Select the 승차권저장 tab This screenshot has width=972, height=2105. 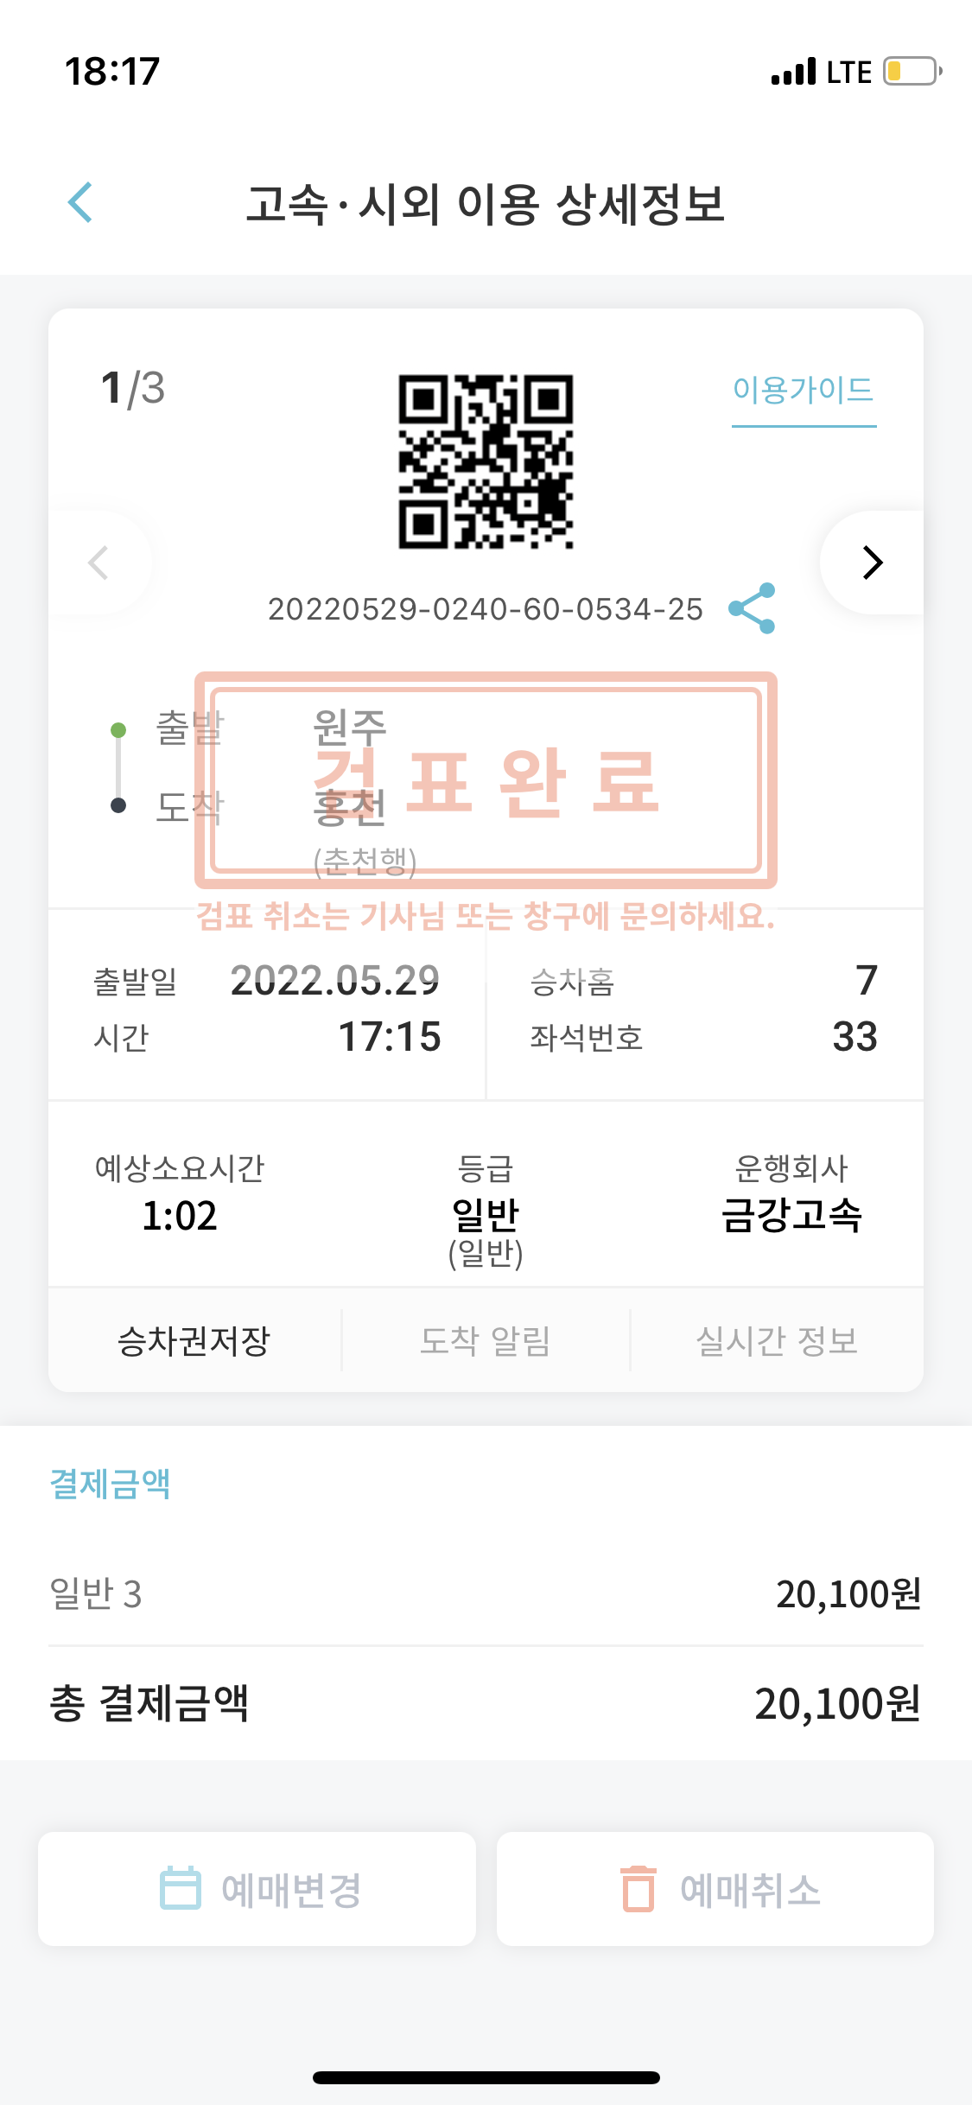click(194, 1340)
